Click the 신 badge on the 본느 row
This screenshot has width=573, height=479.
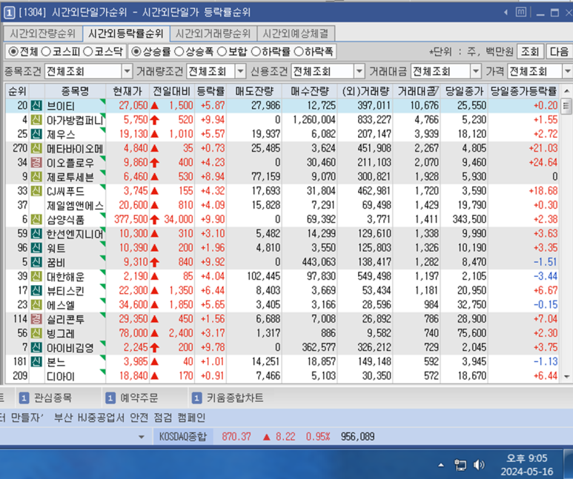point(36,362)
